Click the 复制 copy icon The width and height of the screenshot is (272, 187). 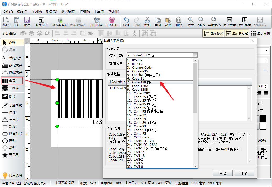(x=158, y=22)
